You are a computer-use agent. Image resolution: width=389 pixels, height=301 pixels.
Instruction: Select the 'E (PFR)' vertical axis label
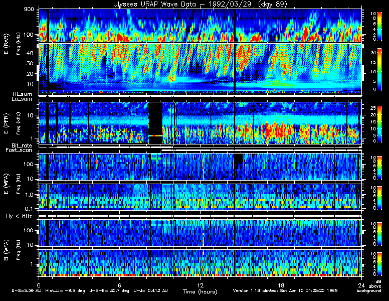6,123
